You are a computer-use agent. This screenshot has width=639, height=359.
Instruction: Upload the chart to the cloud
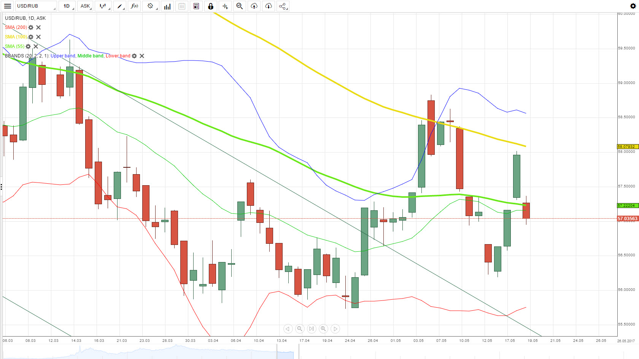point(254,6)
